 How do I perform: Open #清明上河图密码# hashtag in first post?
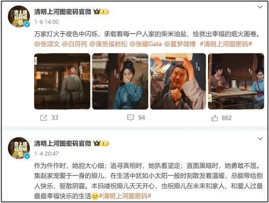tap(226, 44)
